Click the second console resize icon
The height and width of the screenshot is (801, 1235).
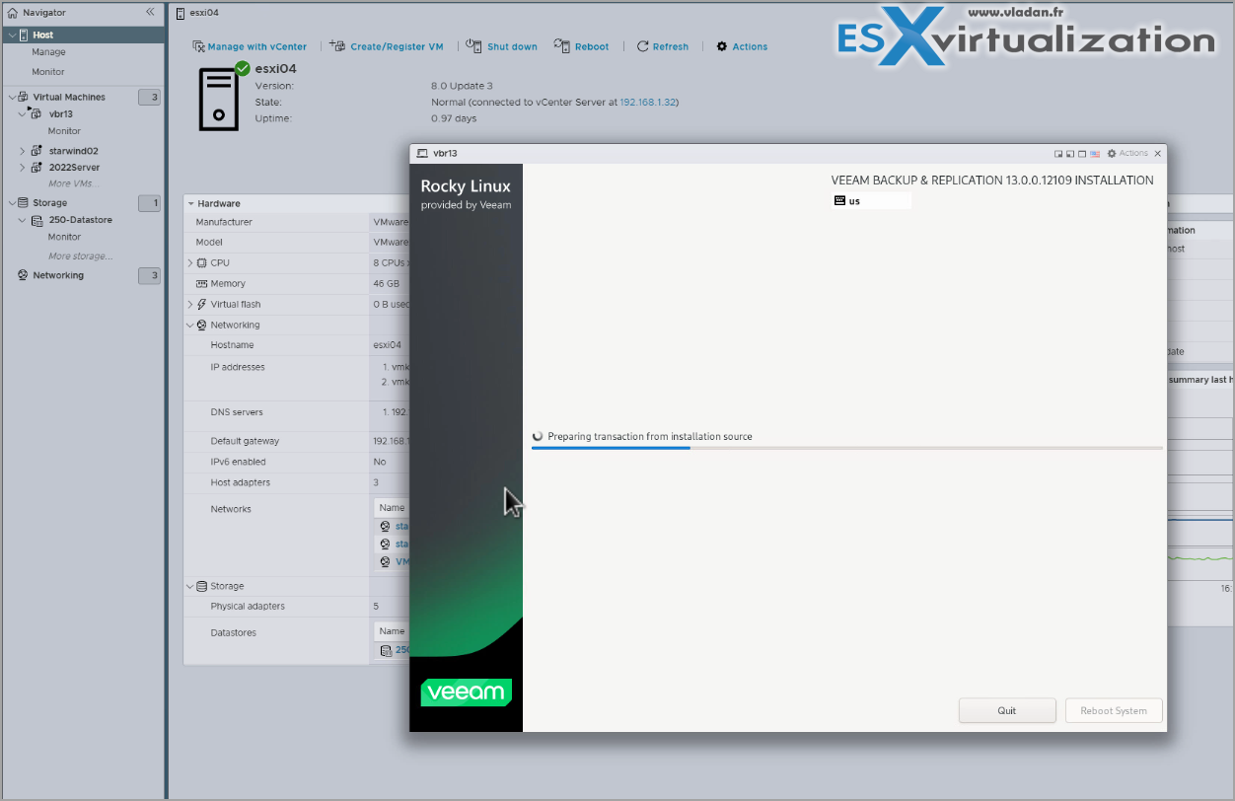point(1070,154)
